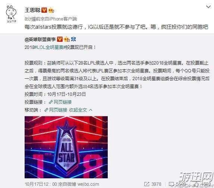214x188 pixels.
Task: Open the 投票链接 网页链接 link
Action: coord(60,102)
